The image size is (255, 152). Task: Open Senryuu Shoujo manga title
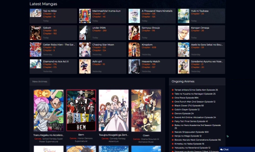[151, 28]
